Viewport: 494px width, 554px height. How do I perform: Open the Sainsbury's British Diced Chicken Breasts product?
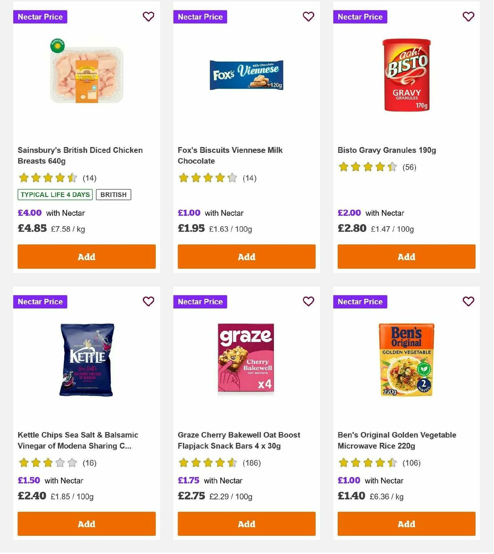click(80, 155)
